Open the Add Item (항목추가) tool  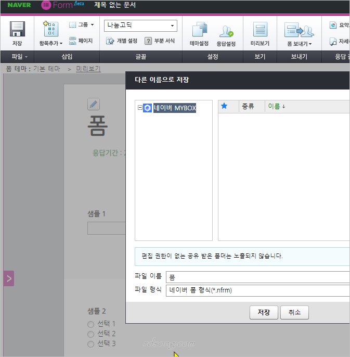point(51,30)
